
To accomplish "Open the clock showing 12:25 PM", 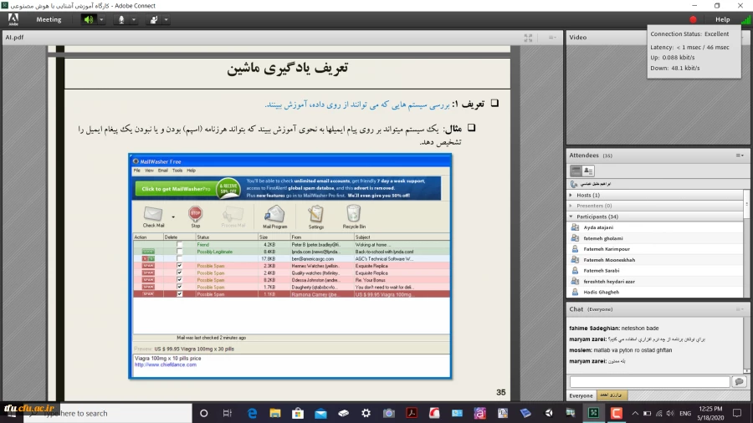I will point(710,413).
